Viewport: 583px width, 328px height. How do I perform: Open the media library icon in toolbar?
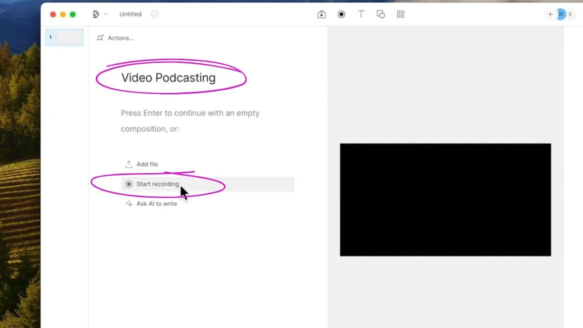click(322, 14)
